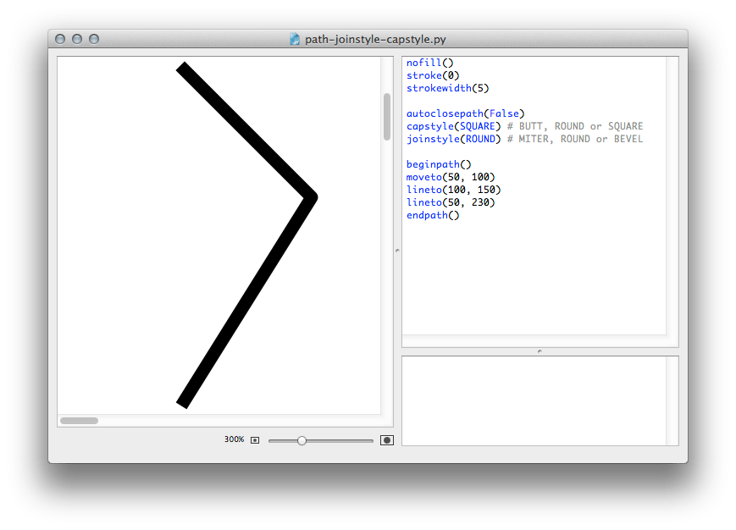Minimize the window using the middle title-bar button

[x=77, y=39]
